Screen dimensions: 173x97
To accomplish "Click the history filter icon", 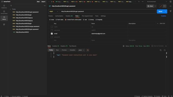I will tap(11, 6).
